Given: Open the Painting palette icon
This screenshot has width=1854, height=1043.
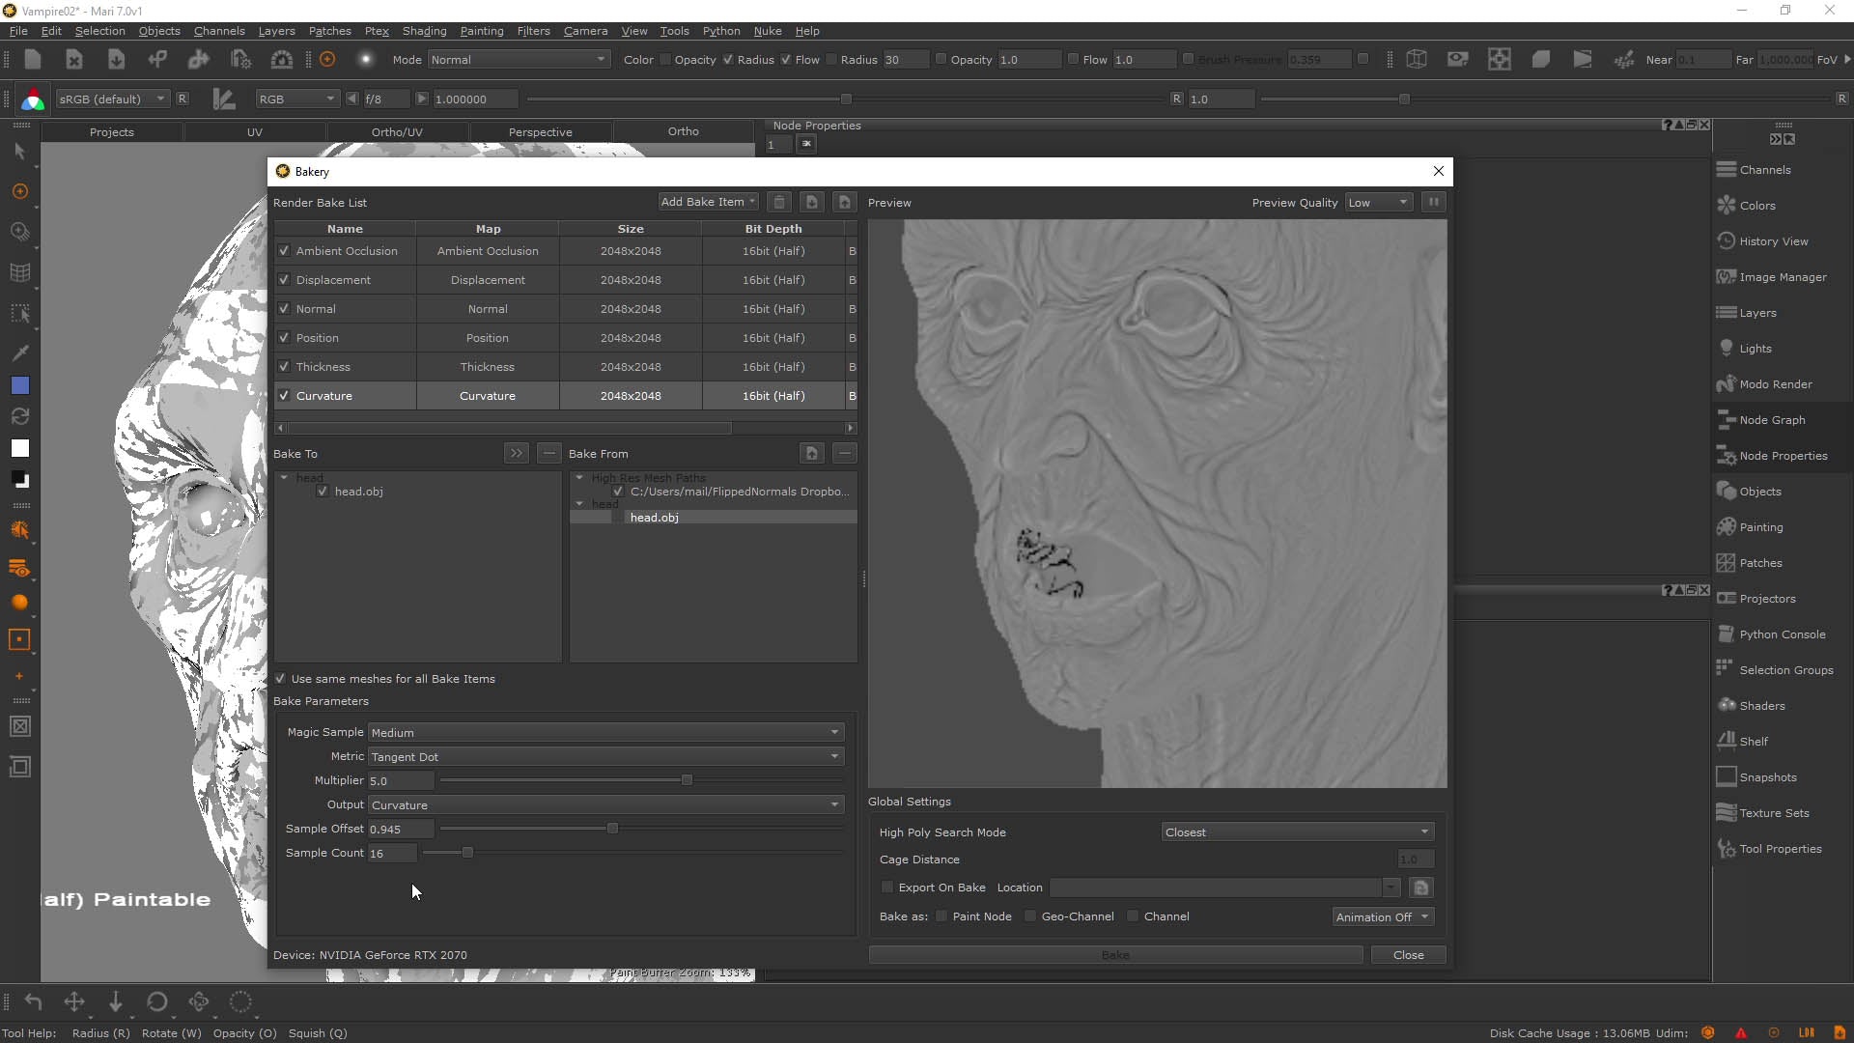Looking at the screenshot, I should tap(1727, 527).
